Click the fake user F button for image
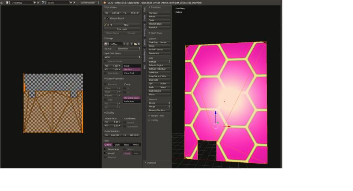Viewport: 353px width, 191px height. coord(128,44)
